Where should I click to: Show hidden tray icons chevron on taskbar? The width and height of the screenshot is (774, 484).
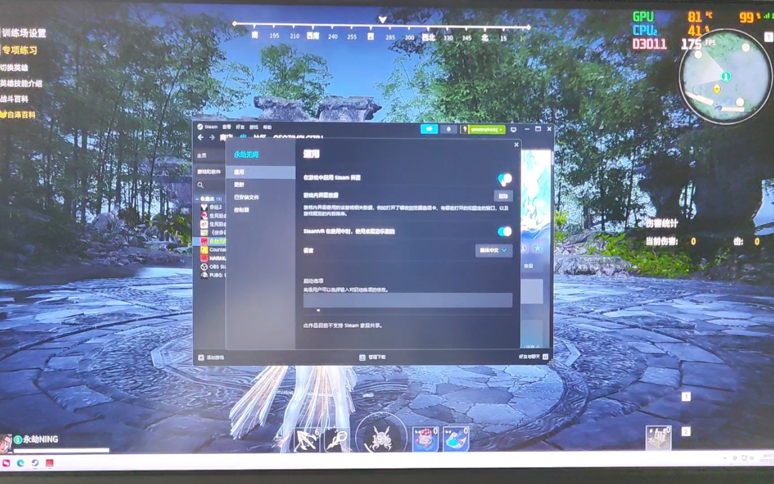[724, 458]
